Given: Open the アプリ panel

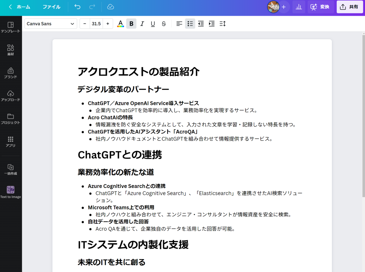Looking at the screenshot, I should point(11,141).
